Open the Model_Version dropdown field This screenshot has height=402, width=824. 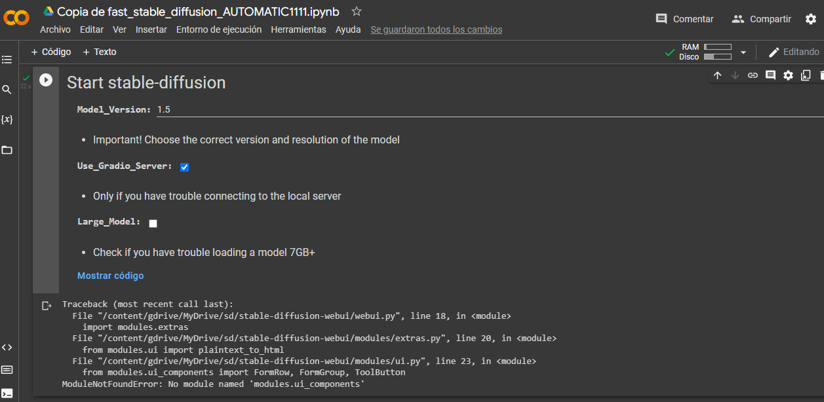click(x=489, y=109)
